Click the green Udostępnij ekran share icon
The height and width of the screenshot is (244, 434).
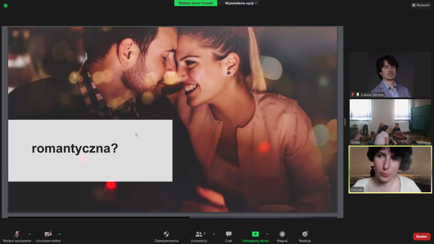pos(255,234)
